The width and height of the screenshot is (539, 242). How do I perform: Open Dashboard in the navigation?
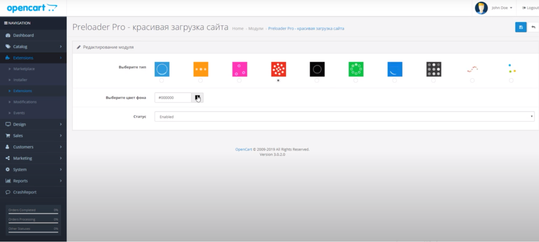[33, 35]
